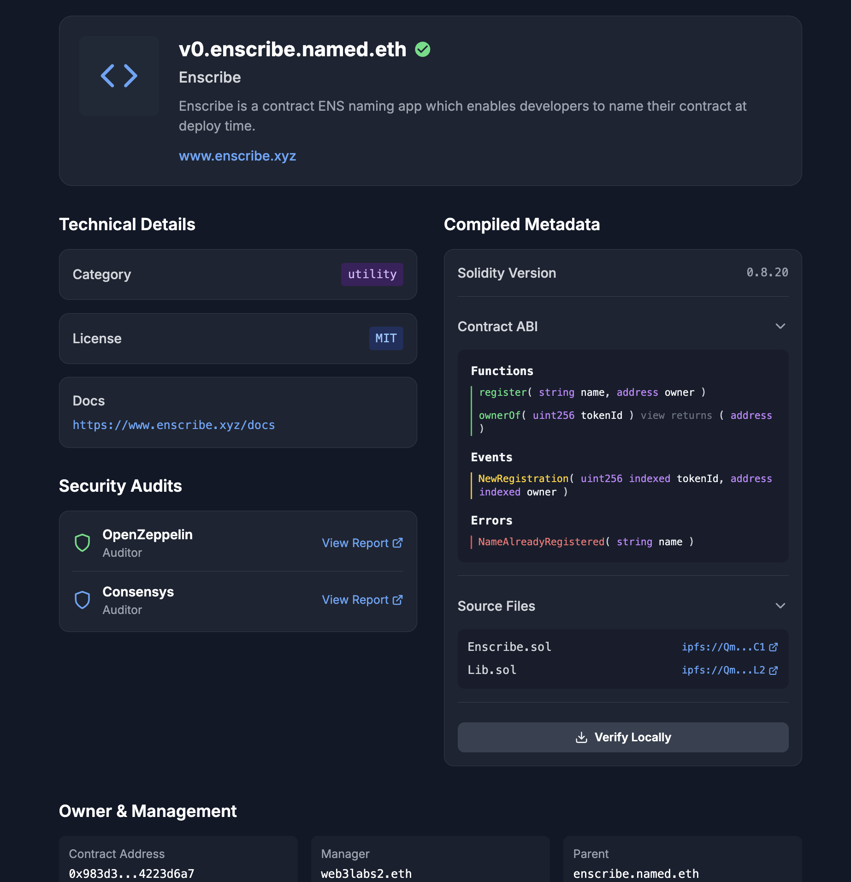Screen dimensions: 851x882
Task: Click external link icon for Lib.sol IPFS
Action: point(774,670)
